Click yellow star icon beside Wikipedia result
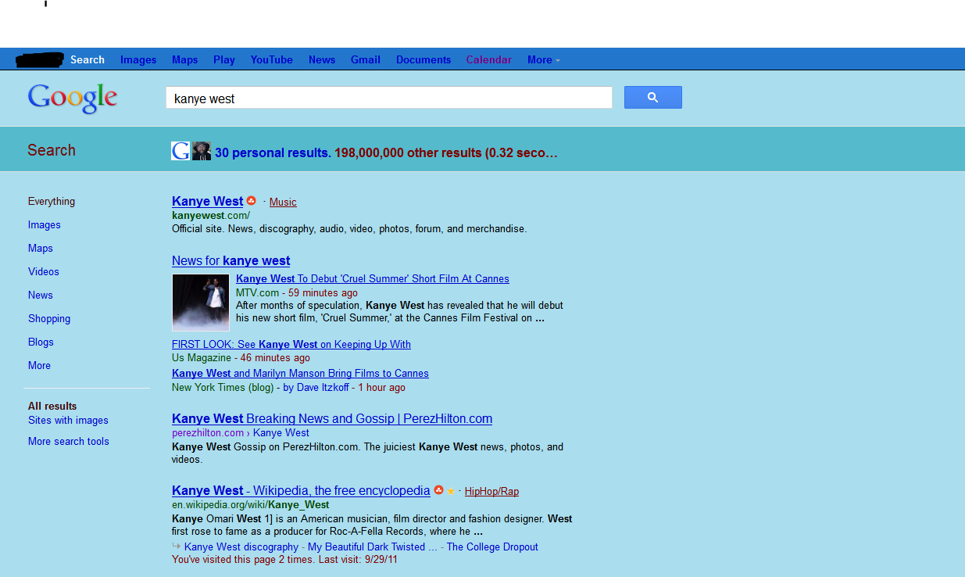This screenshot has width=965, height=577. (x=451, y=491)
